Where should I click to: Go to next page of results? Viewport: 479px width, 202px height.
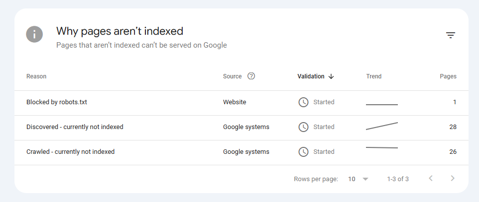tap(452, 179)
